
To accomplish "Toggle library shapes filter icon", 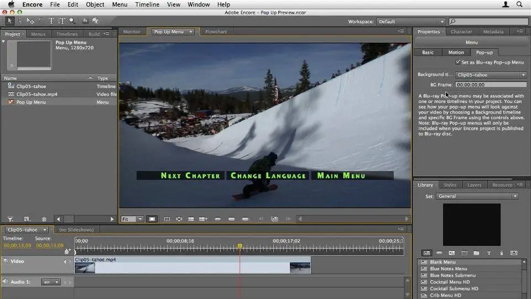I will tap(502, 253).
